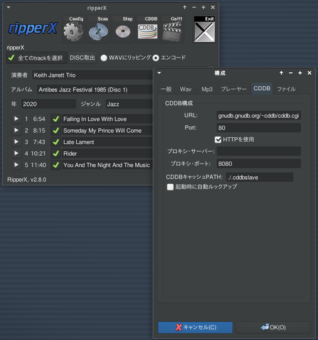Select the CDDB tab
Image resolution: width=318 pixels, height=340 pixels.
pyautogui.click(x=262, y=88)
